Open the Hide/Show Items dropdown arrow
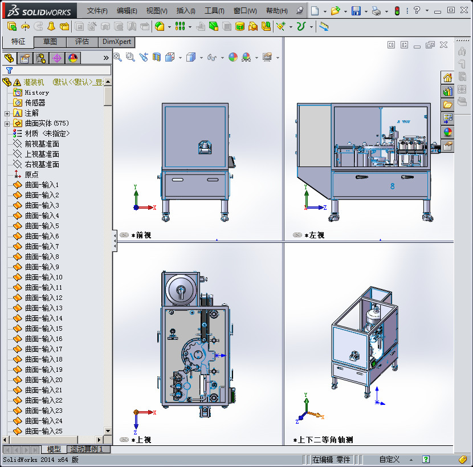 222,58
